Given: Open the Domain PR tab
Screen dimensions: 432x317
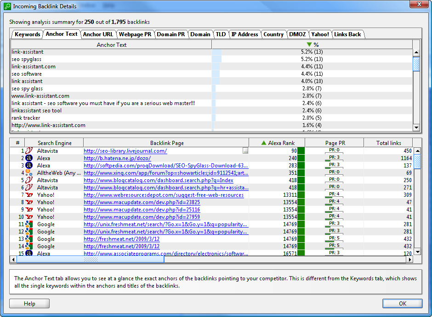Looking at the screenshot, I should point(171,34).
